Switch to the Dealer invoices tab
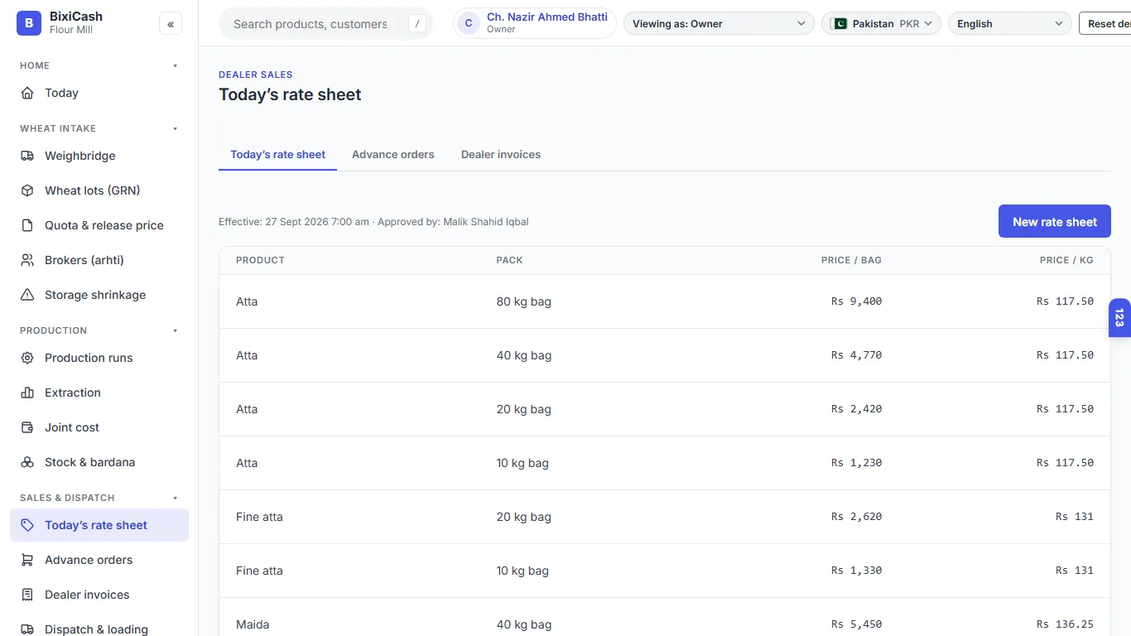The width and height of the screenshot is (1131, 636). coord(501,155)
